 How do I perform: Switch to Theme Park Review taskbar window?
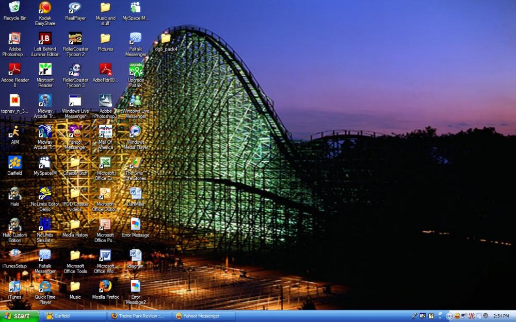point(139,316)
